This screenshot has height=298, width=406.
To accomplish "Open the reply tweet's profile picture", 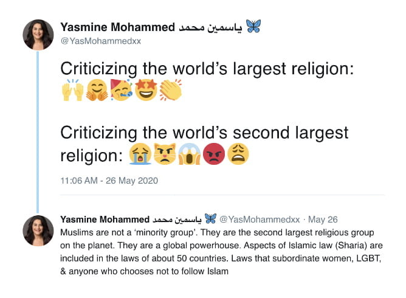I will pos(38,230).
